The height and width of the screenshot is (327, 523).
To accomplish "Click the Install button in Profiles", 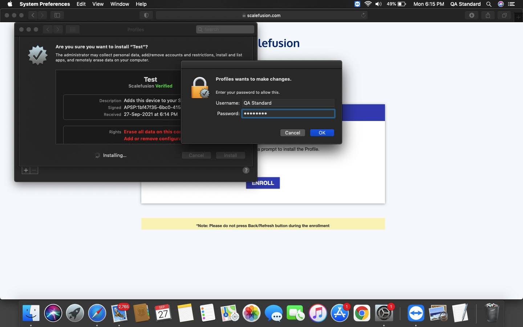I will point(230,155).
